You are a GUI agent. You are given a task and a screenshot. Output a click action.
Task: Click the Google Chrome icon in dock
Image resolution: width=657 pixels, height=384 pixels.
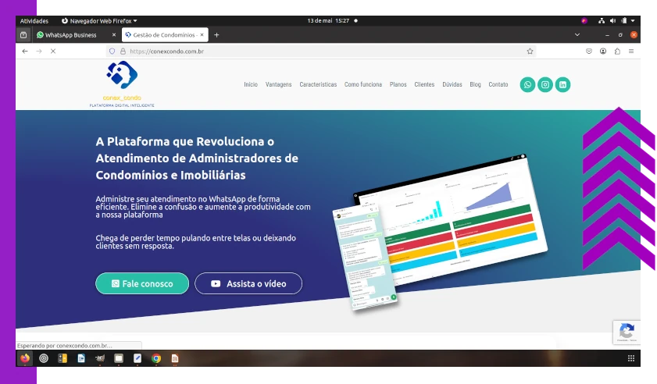156,358
